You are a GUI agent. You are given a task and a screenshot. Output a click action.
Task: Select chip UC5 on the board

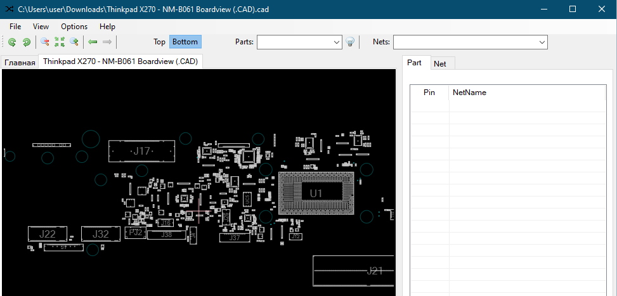247,199
